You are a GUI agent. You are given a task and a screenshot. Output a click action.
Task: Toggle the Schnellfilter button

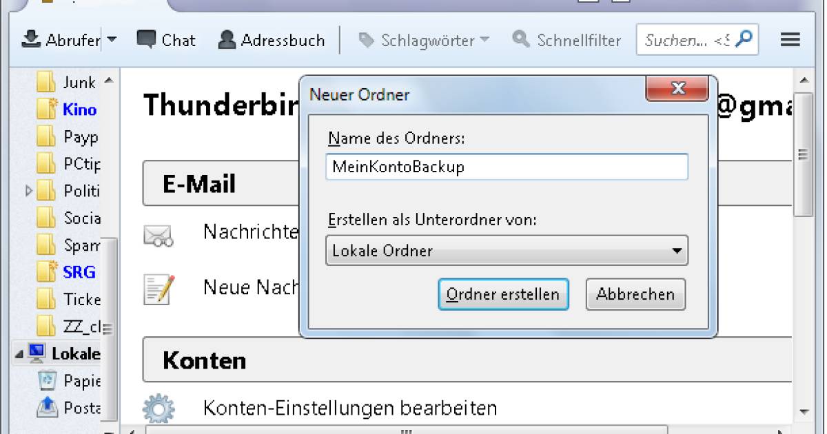(x=566, y=40)
